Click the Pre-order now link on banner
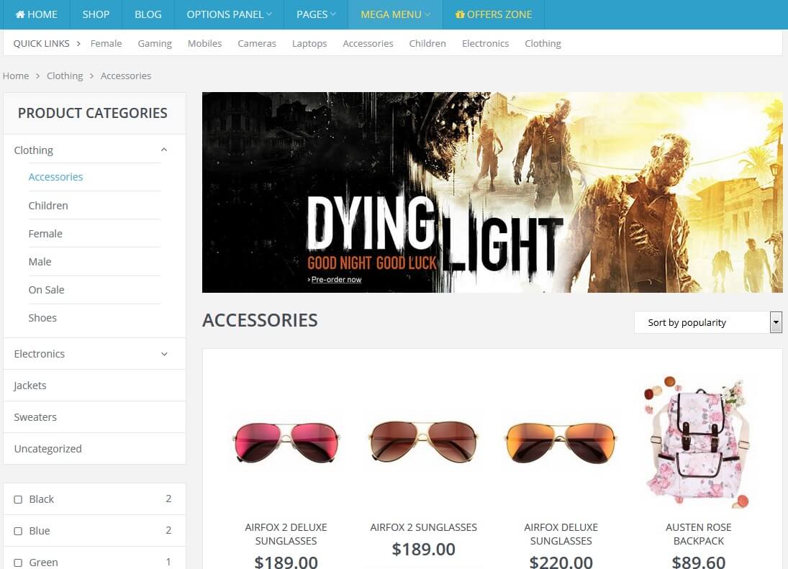The width and height of the screenshot is (788, 569). [336, 279]
